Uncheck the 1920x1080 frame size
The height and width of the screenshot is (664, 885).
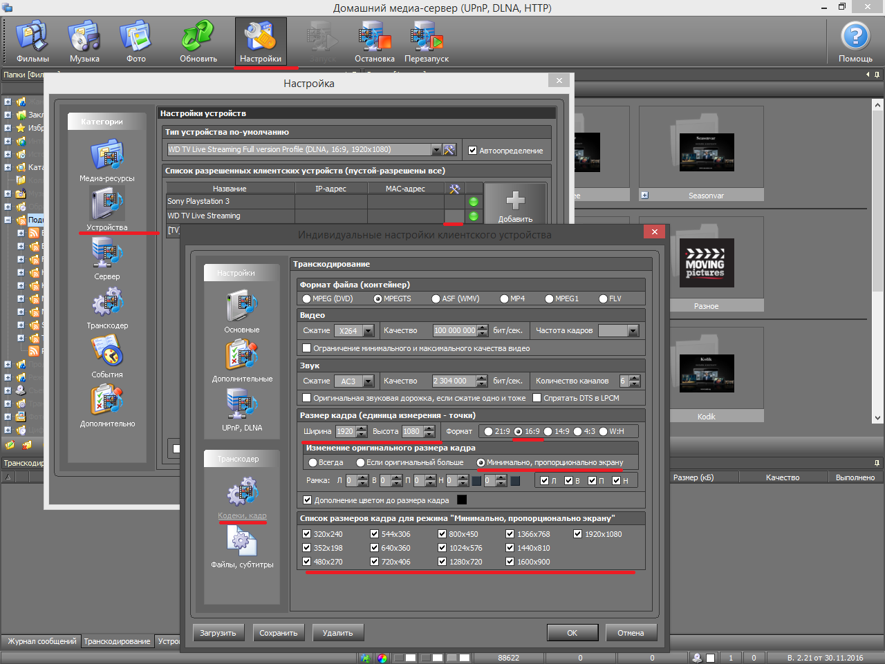coord(578,534)
